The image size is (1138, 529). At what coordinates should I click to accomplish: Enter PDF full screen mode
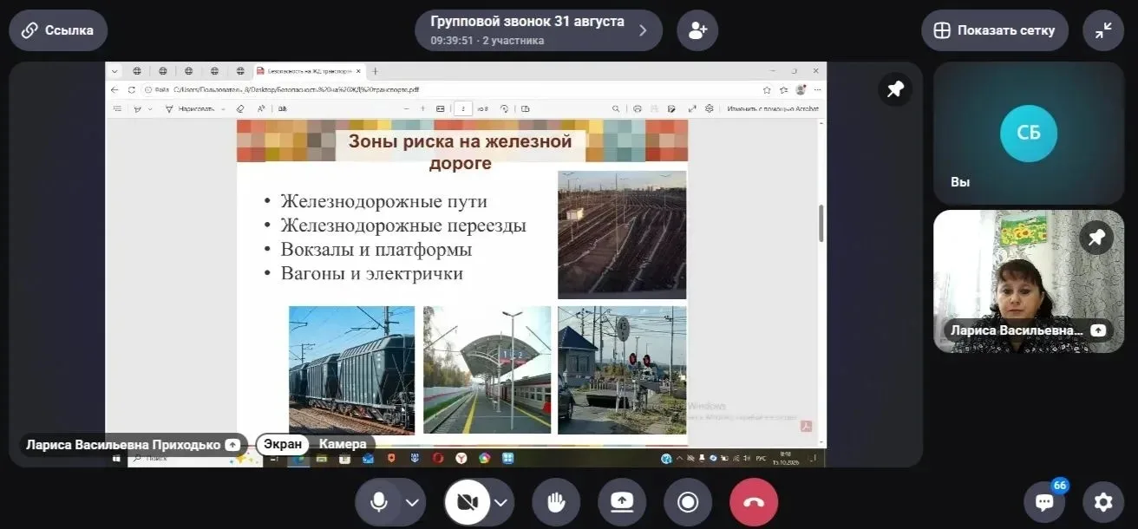click(691, 108)
